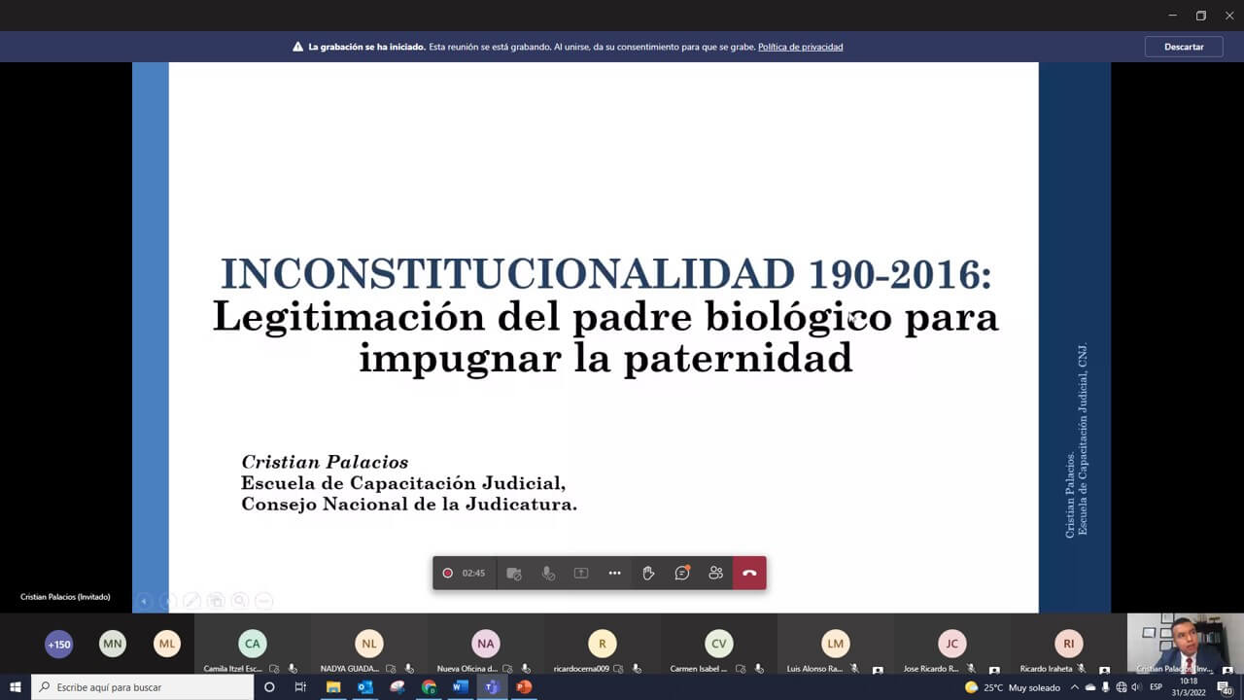Dismiss the recording banner with Descartar
This screenshot has width=1244, height=700.
pos(1183,47)
